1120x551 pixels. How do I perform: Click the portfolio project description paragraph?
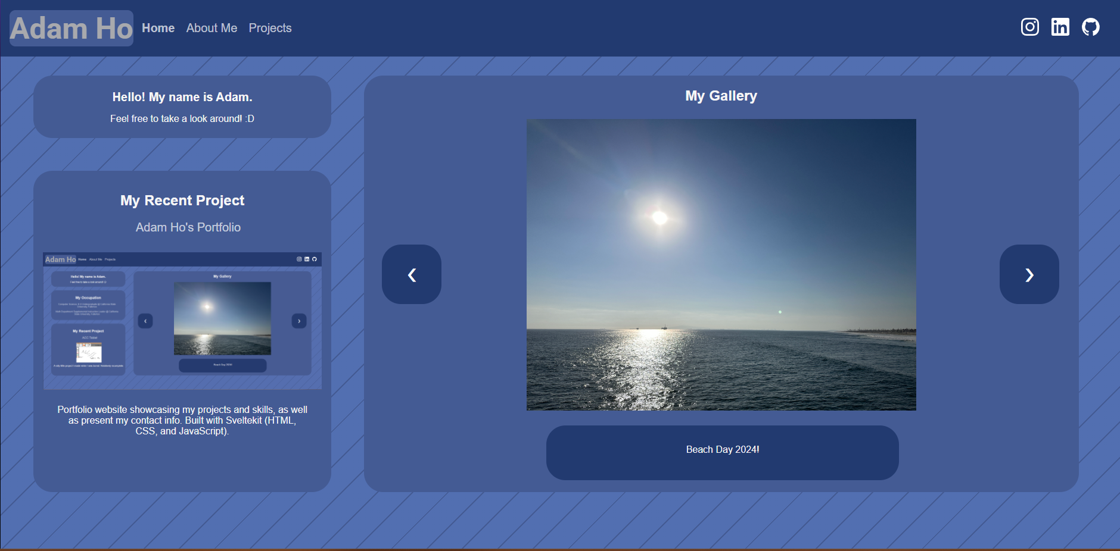pyautogui.click(x=182, y=420)
